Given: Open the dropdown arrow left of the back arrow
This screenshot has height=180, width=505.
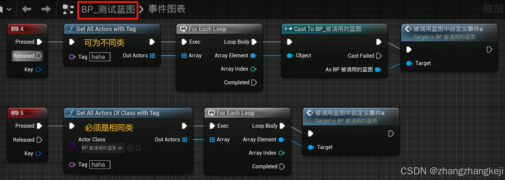Looking at the screenshot, I should pyautogui.click(x=9, y=9).
